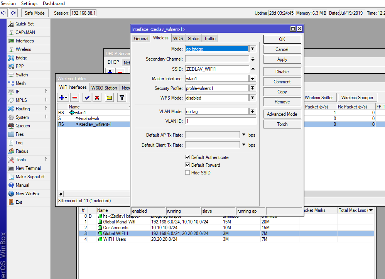Open the Settings menu
This screenshot has width=385, height=279.
pyautogui.click(x=29, y=3)
